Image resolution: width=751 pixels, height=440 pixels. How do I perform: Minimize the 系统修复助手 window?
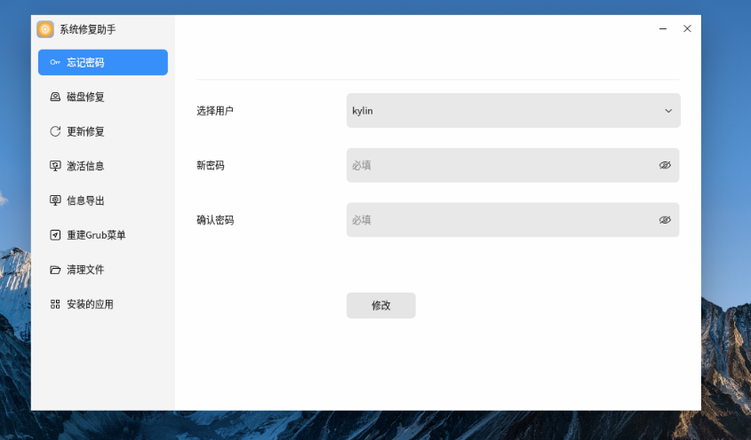[663, 29]
